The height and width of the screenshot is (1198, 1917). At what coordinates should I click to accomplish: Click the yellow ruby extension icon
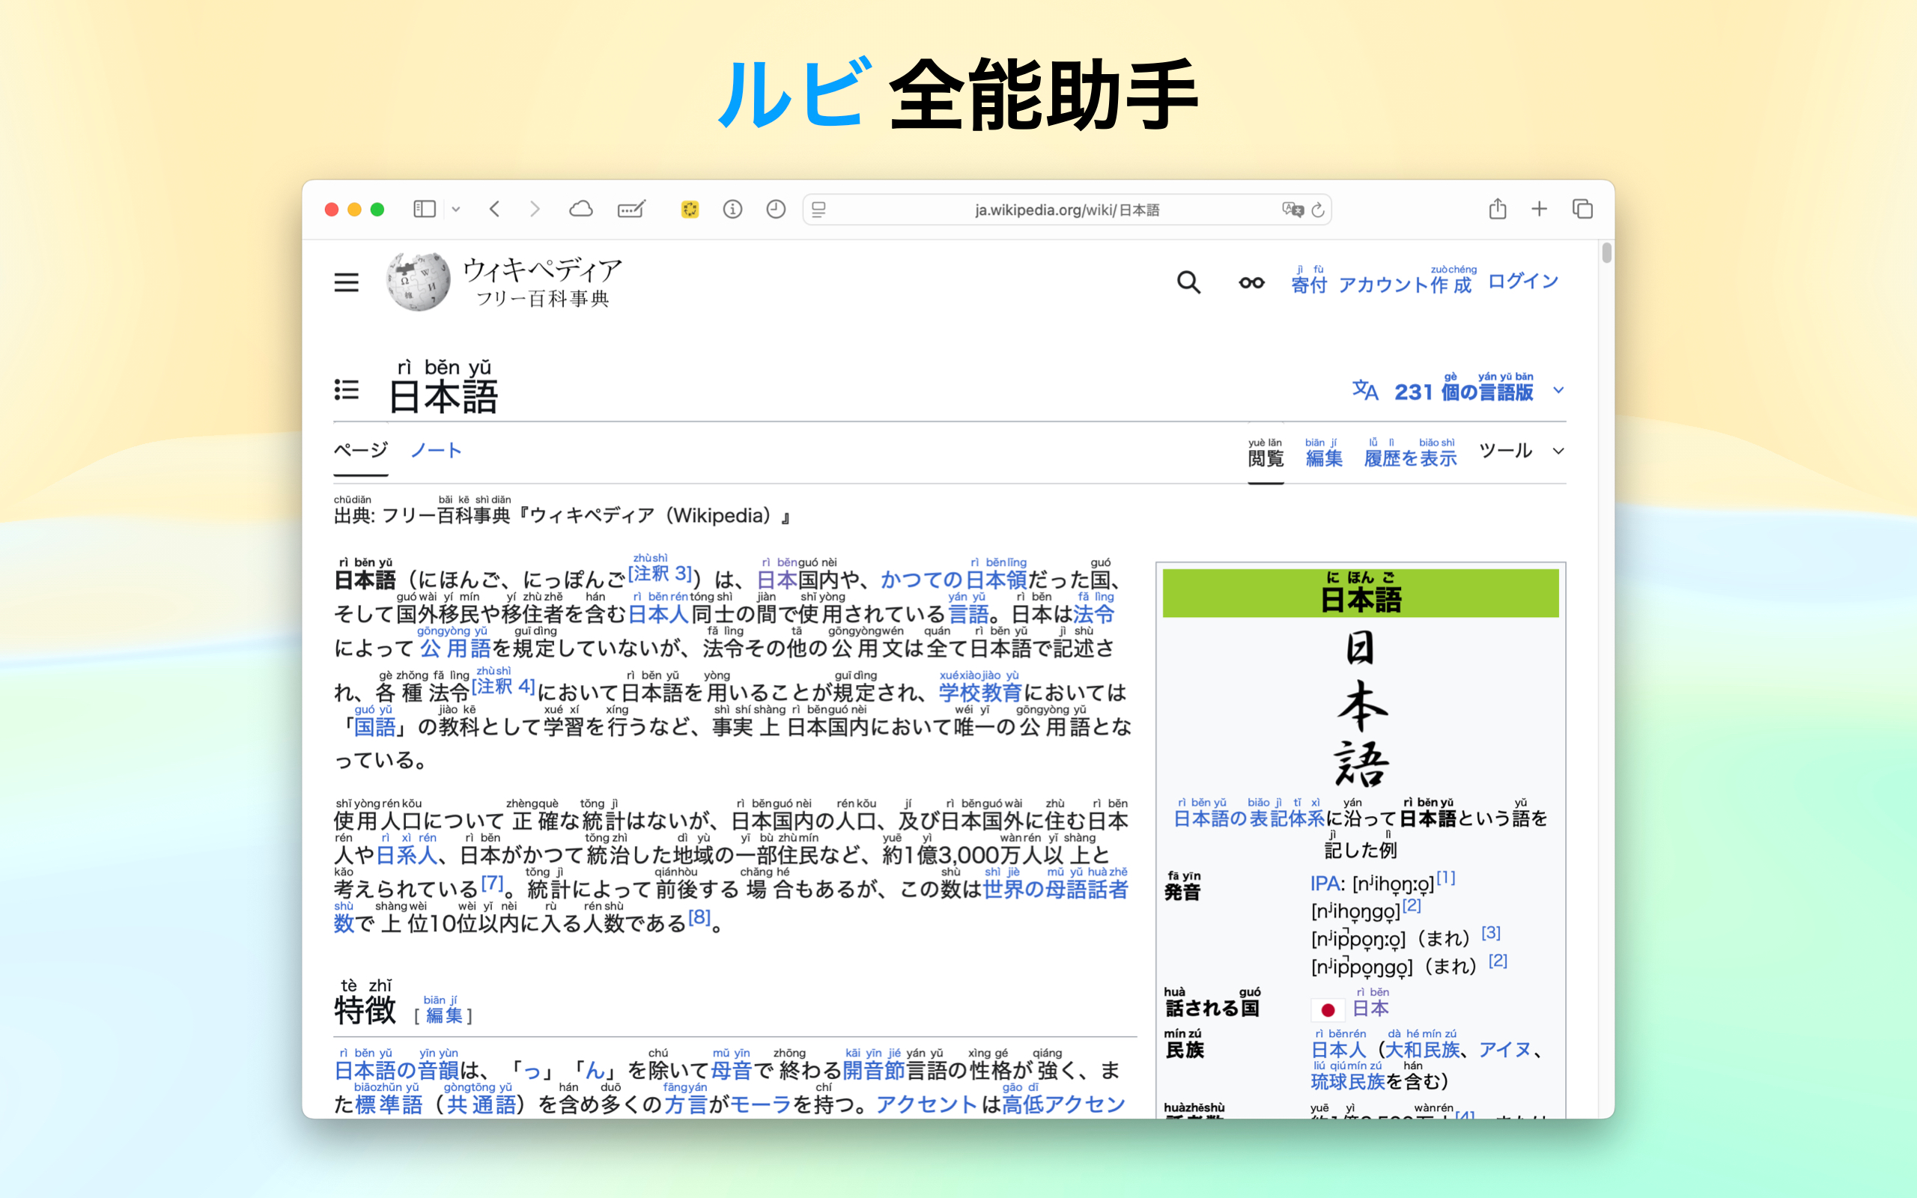pyautogui.click(x=690, y=209)
